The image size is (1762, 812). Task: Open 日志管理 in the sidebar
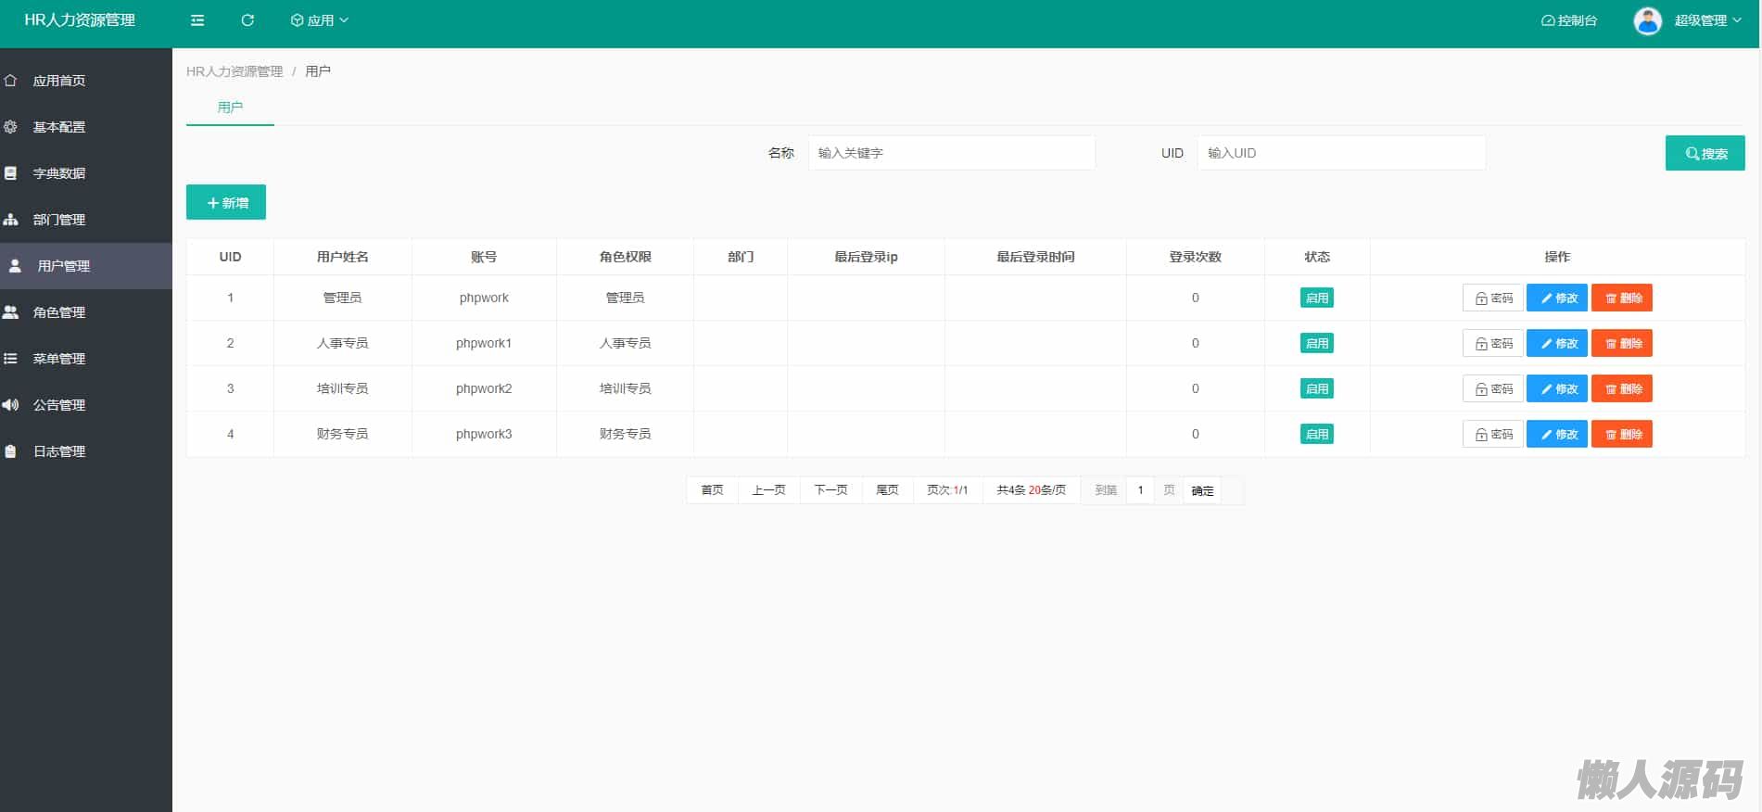coord(59,451)
